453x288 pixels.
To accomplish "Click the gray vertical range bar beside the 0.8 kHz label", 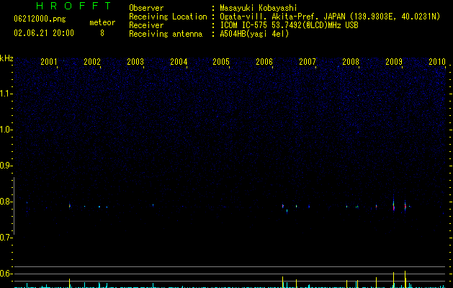I will 14,206.
